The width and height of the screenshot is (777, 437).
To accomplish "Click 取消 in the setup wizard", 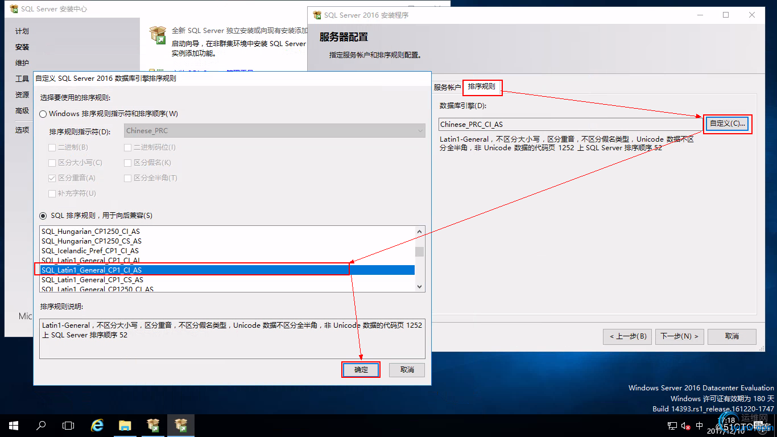I will pos(732,336).
